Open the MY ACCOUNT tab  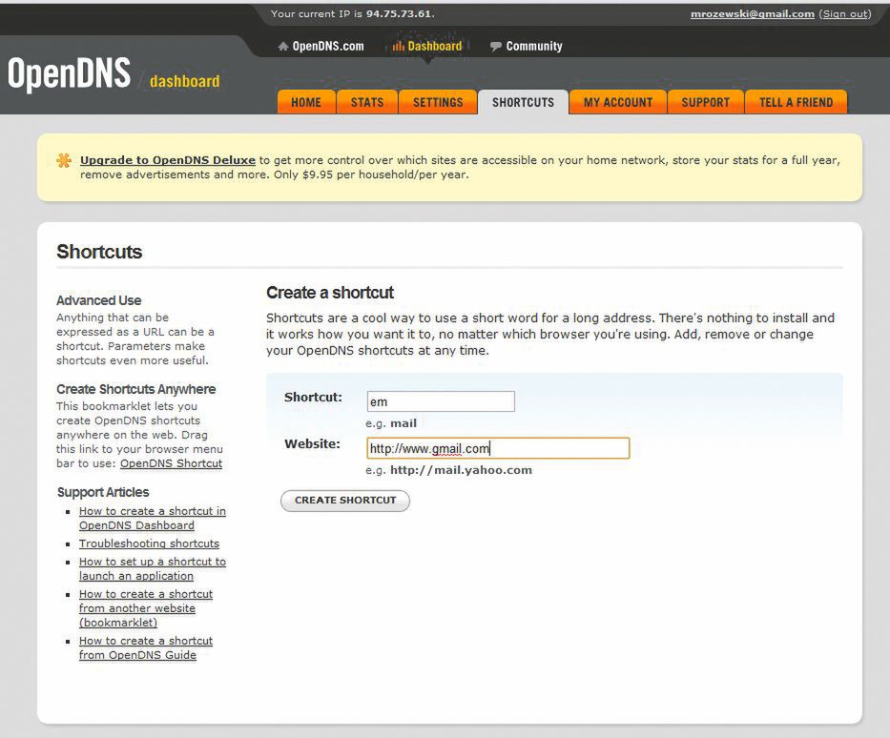(617, 102)
